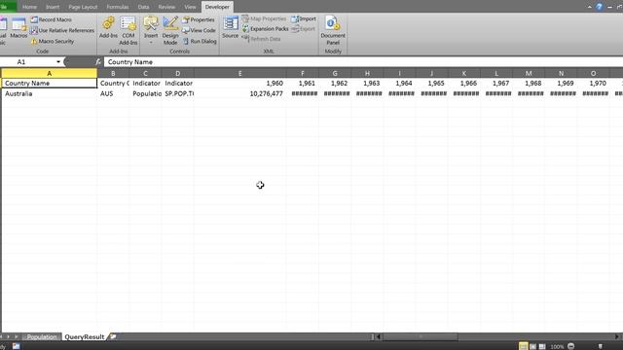623x350 pixels.
Task: Click the zoom slider handle
Action: [601, 346]
